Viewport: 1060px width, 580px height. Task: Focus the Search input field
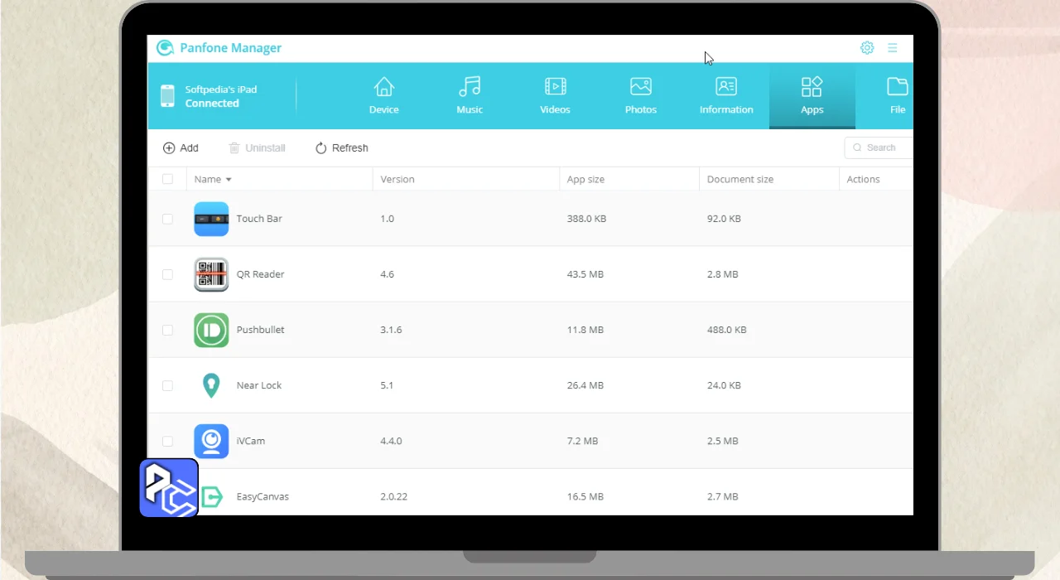click(x=879, y=147)
